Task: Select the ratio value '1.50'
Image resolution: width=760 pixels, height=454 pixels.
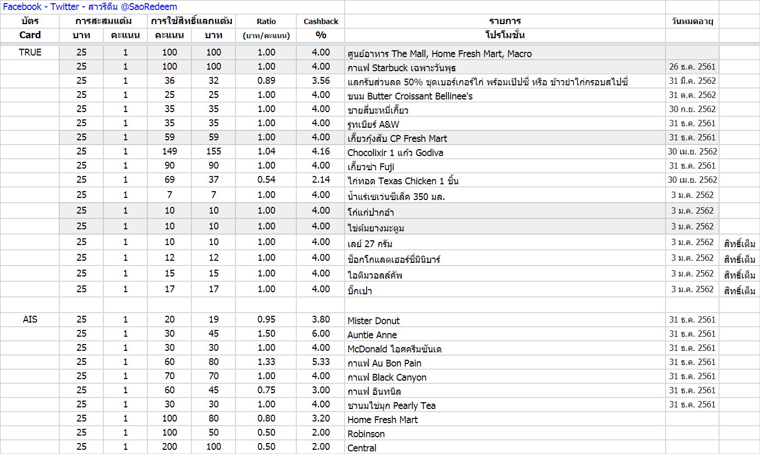Action: tap(266, 334)
